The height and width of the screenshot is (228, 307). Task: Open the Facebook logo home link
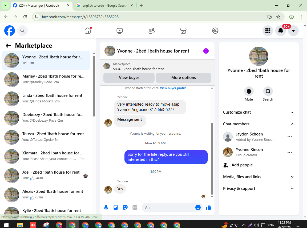tap(10, 31)
